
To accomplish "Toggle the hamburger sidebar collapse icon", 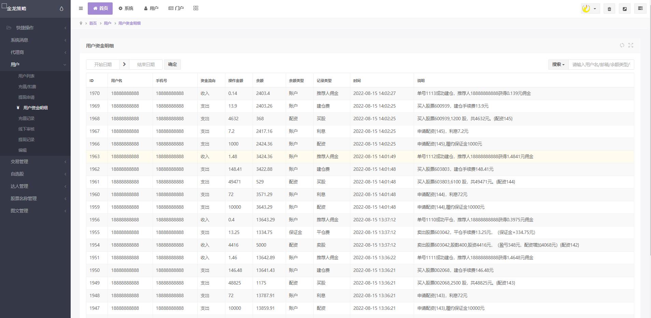I will click(81, 9).
